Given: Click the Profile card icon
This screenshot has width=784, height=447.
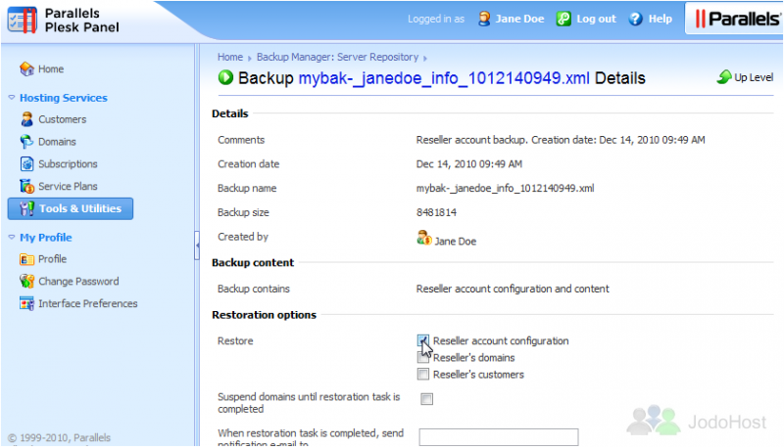Looking at the screenshot, I should coord(26,259).
